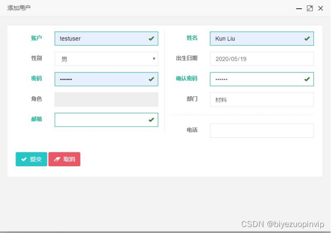Open the 性别 dropdown showing 男

click(106, 59)
